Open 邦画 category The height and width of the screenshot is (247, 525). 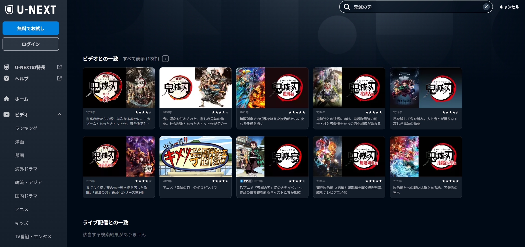pos(19,155)
